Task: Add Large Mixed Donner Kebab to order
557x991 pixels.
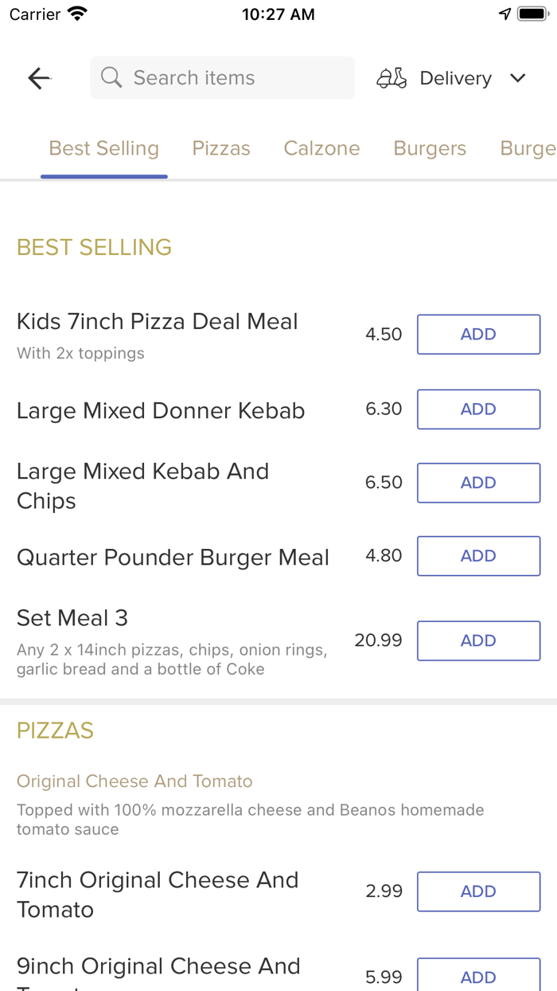Action: (478, 409)
